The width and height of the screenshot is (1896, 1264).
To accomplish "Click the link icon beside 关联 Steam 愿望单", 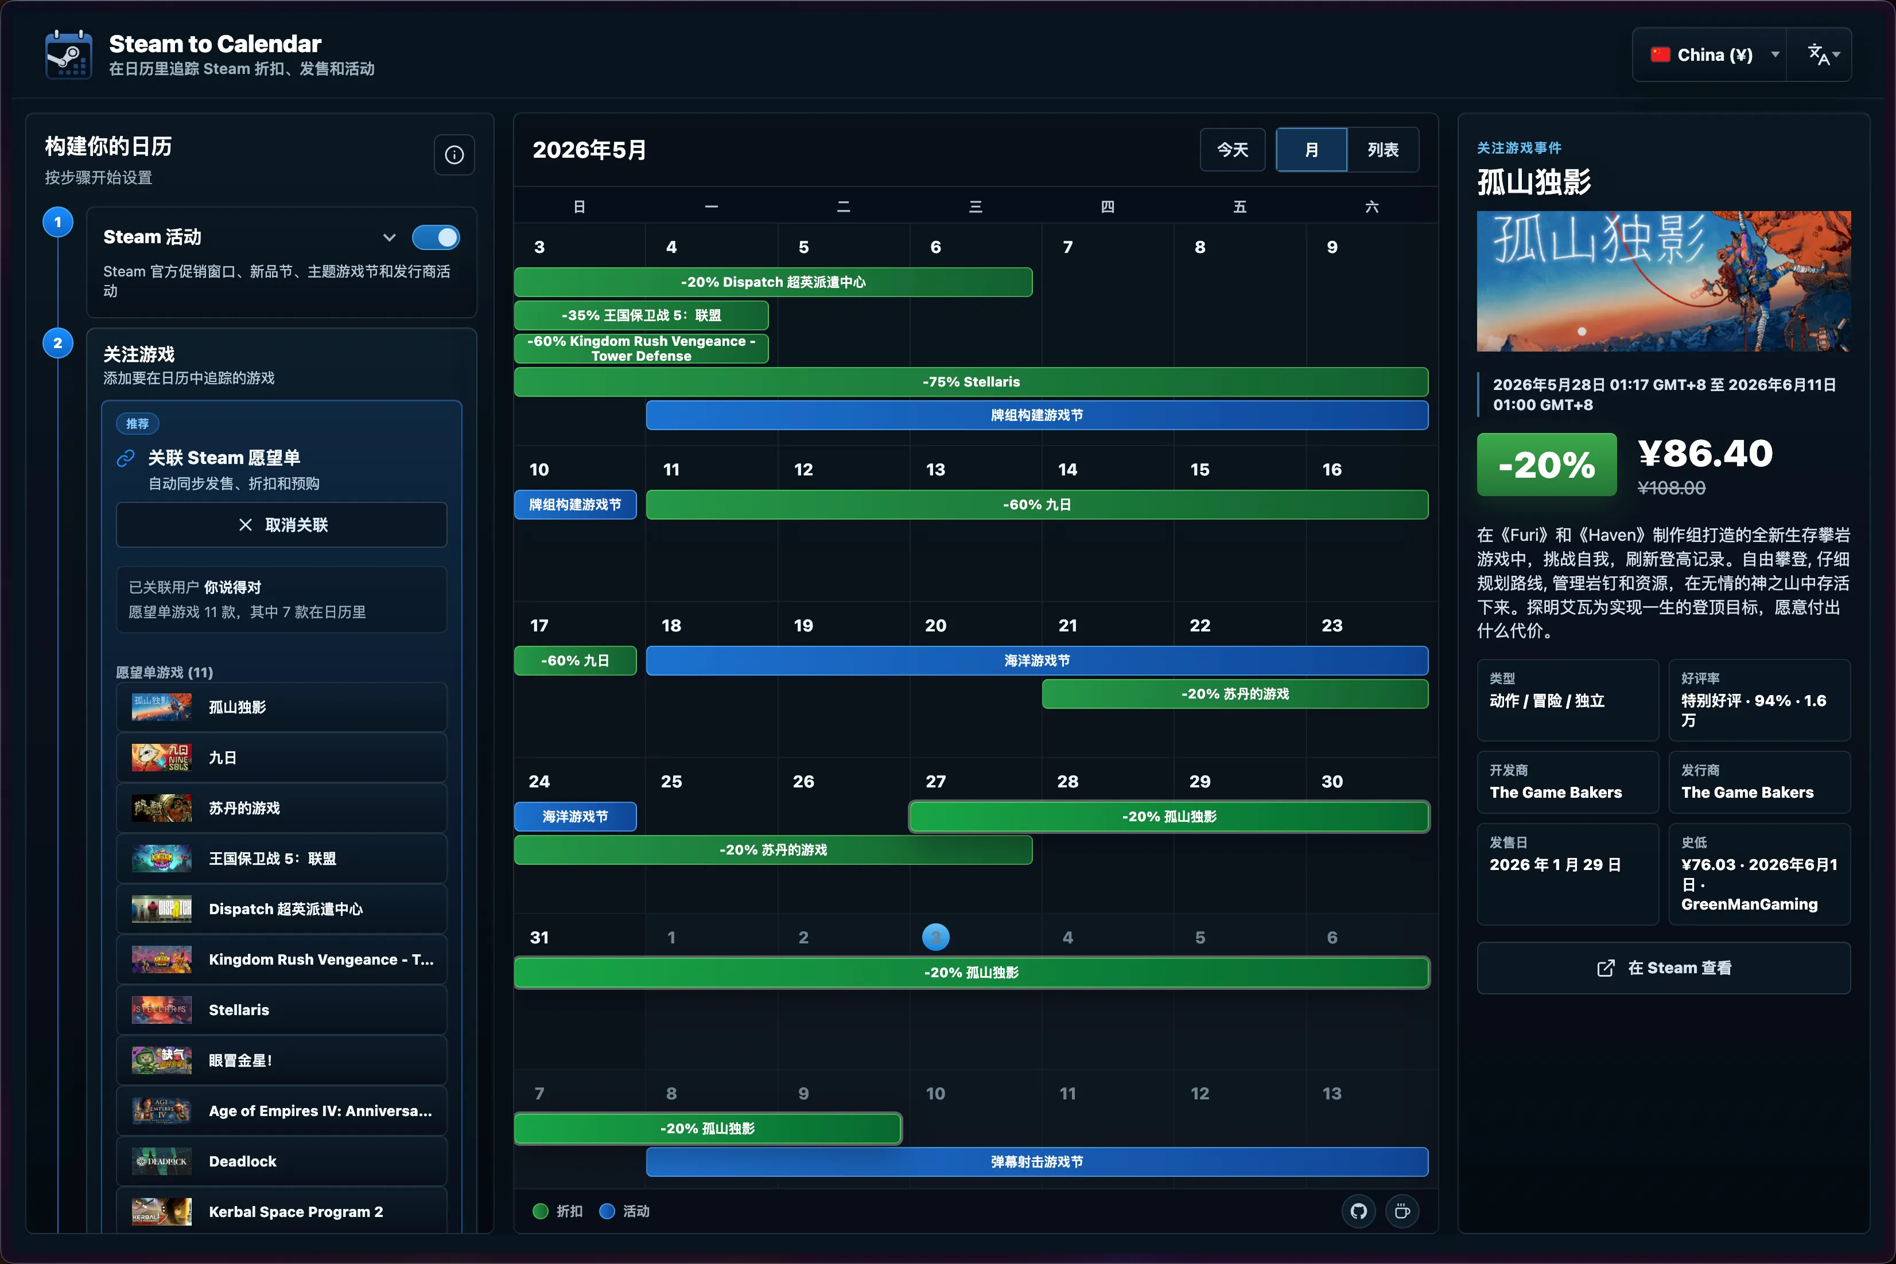I will click(126, 458).
